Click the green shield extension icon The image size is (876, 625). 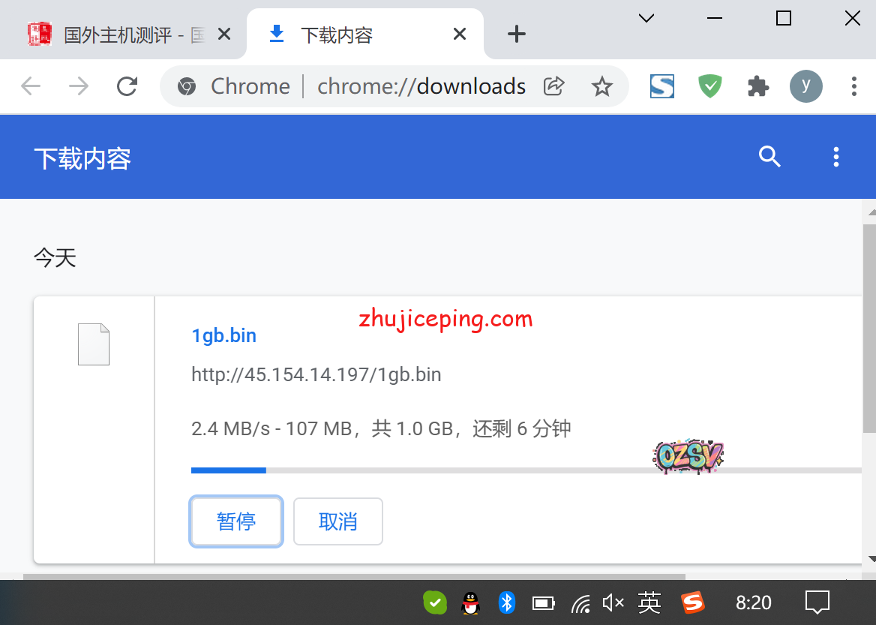pyautogui.click(x=709, y=86)
